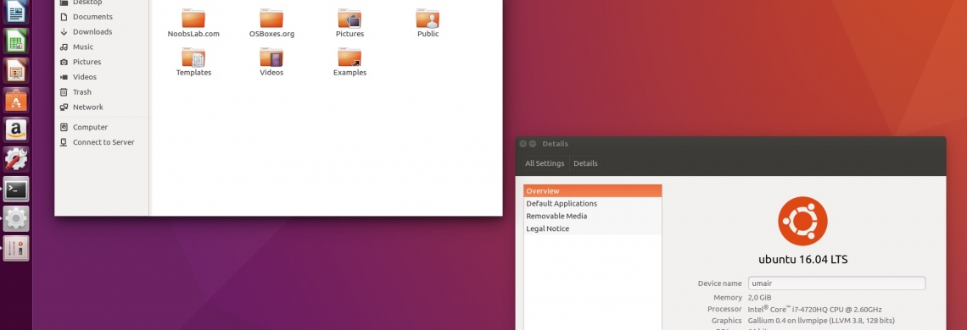
Task: Click the Details window title text
Action: [555, 144]
